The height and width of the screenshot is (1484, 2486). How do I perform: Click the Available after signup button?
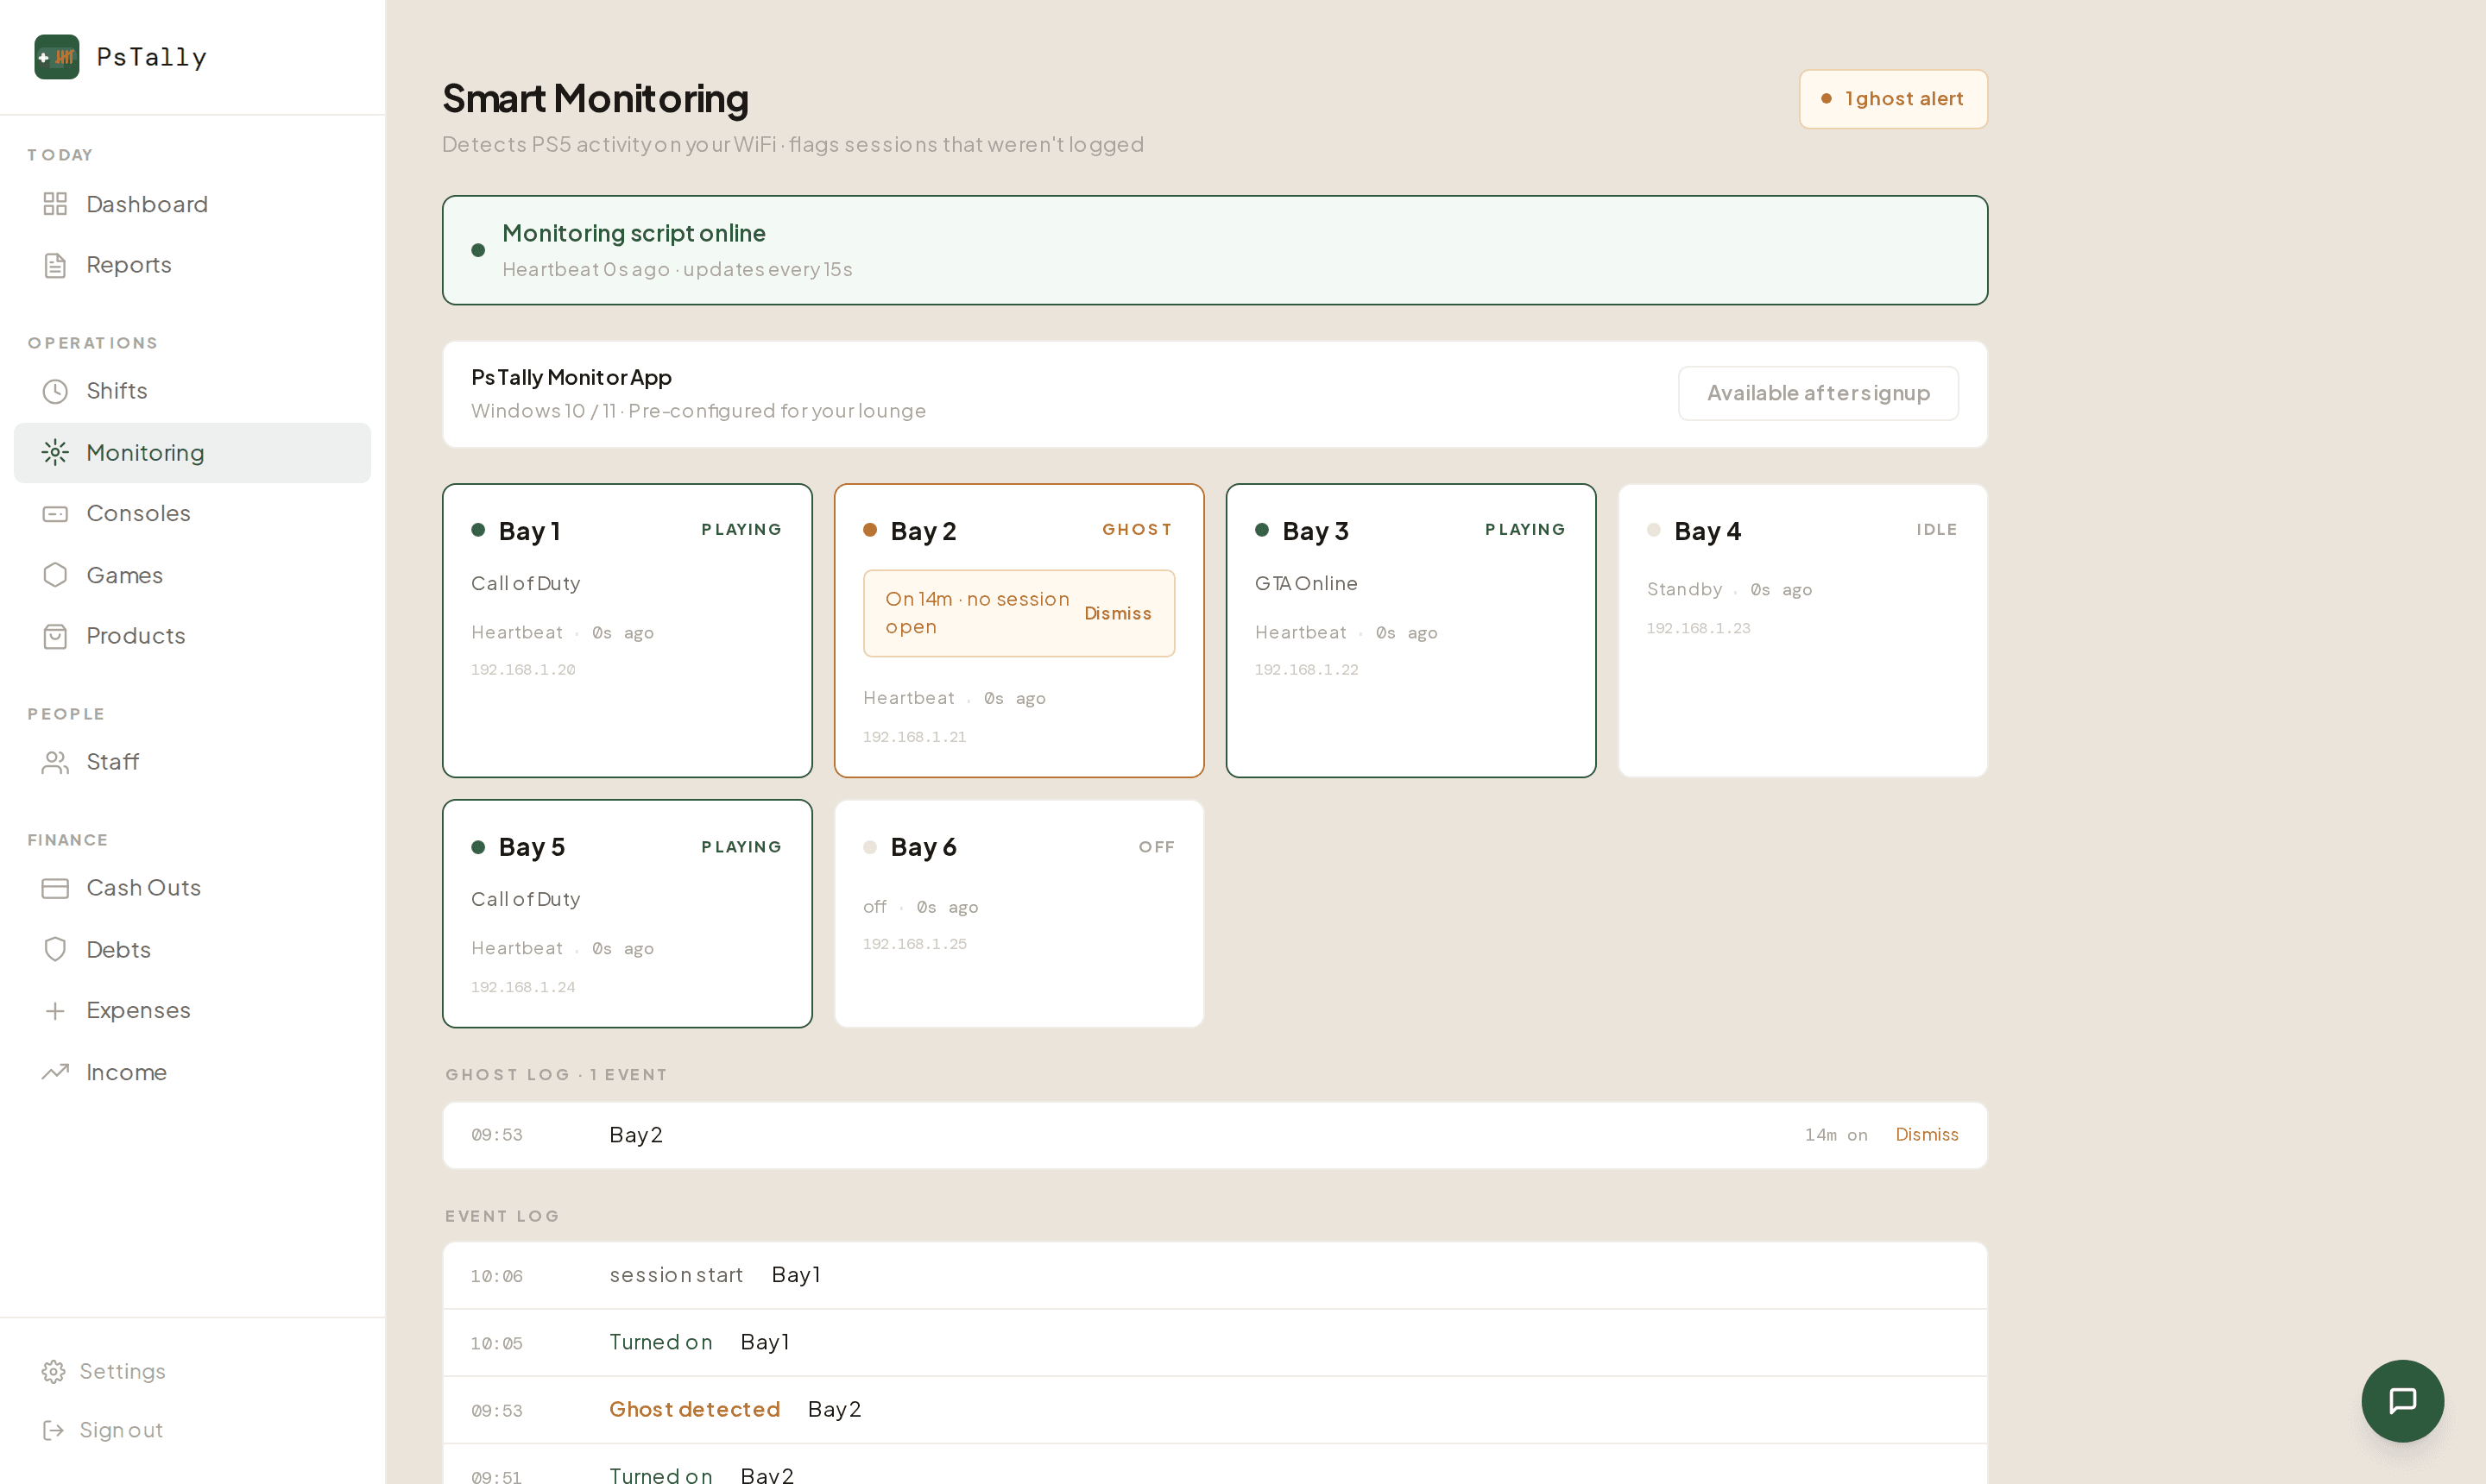tap(1818, 393)
